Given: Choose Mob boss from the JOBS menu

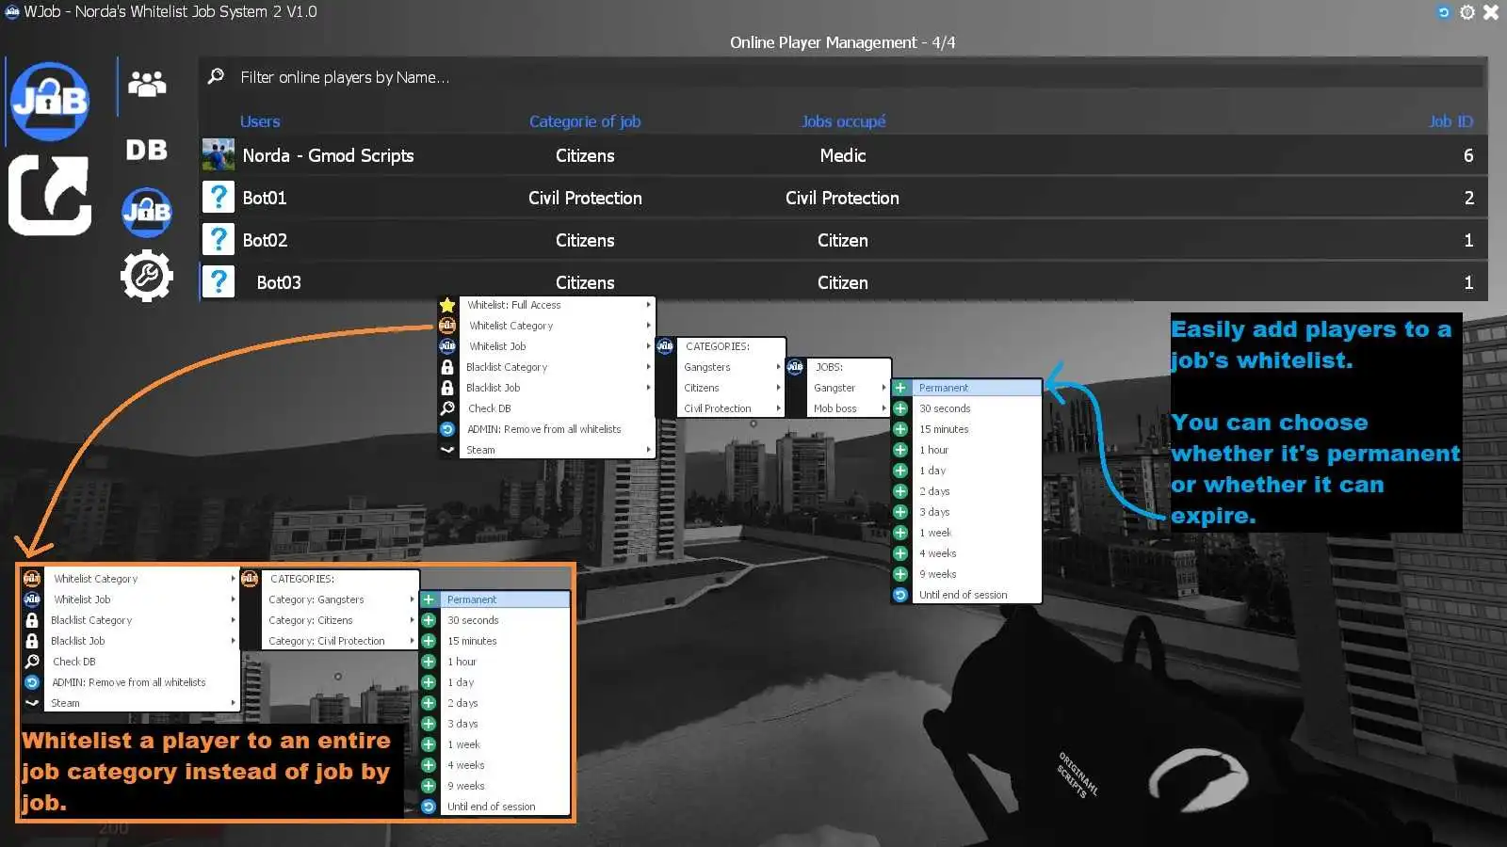Looking at the screenshot, I should 839,408.
